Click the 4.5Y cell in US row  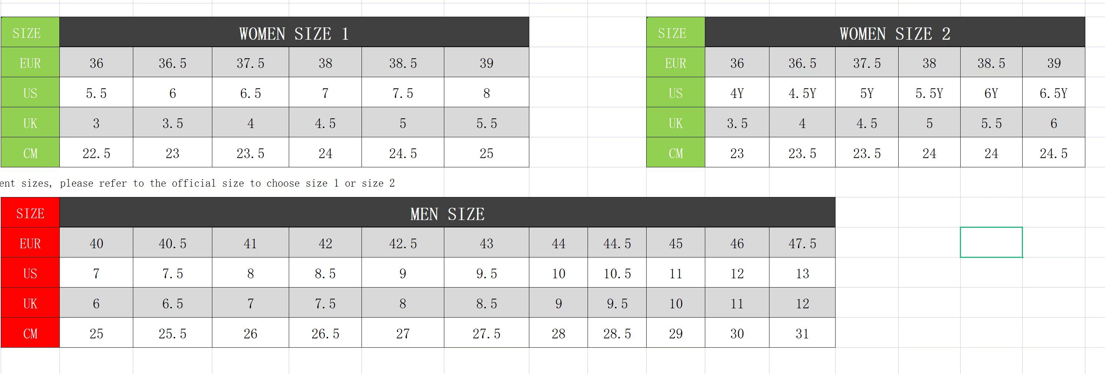[802, 93]
